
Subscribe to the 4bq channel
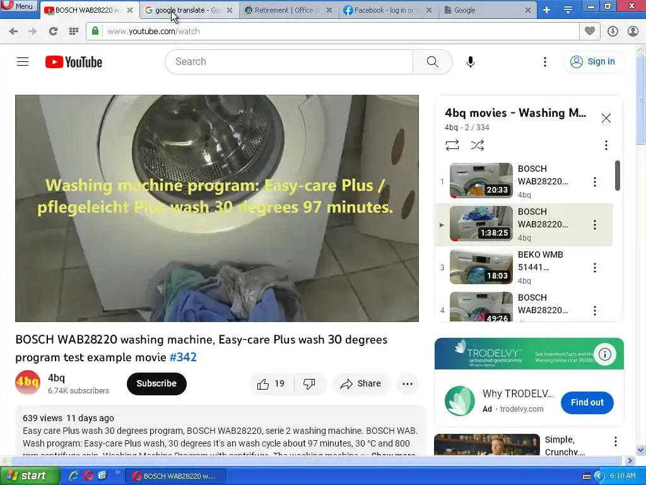click(x=156, y=383)
